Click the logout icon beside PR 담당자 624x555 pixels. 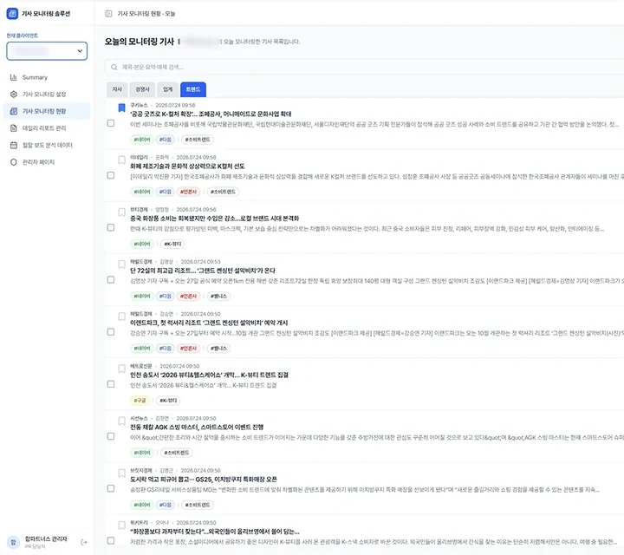click(84, 542)
